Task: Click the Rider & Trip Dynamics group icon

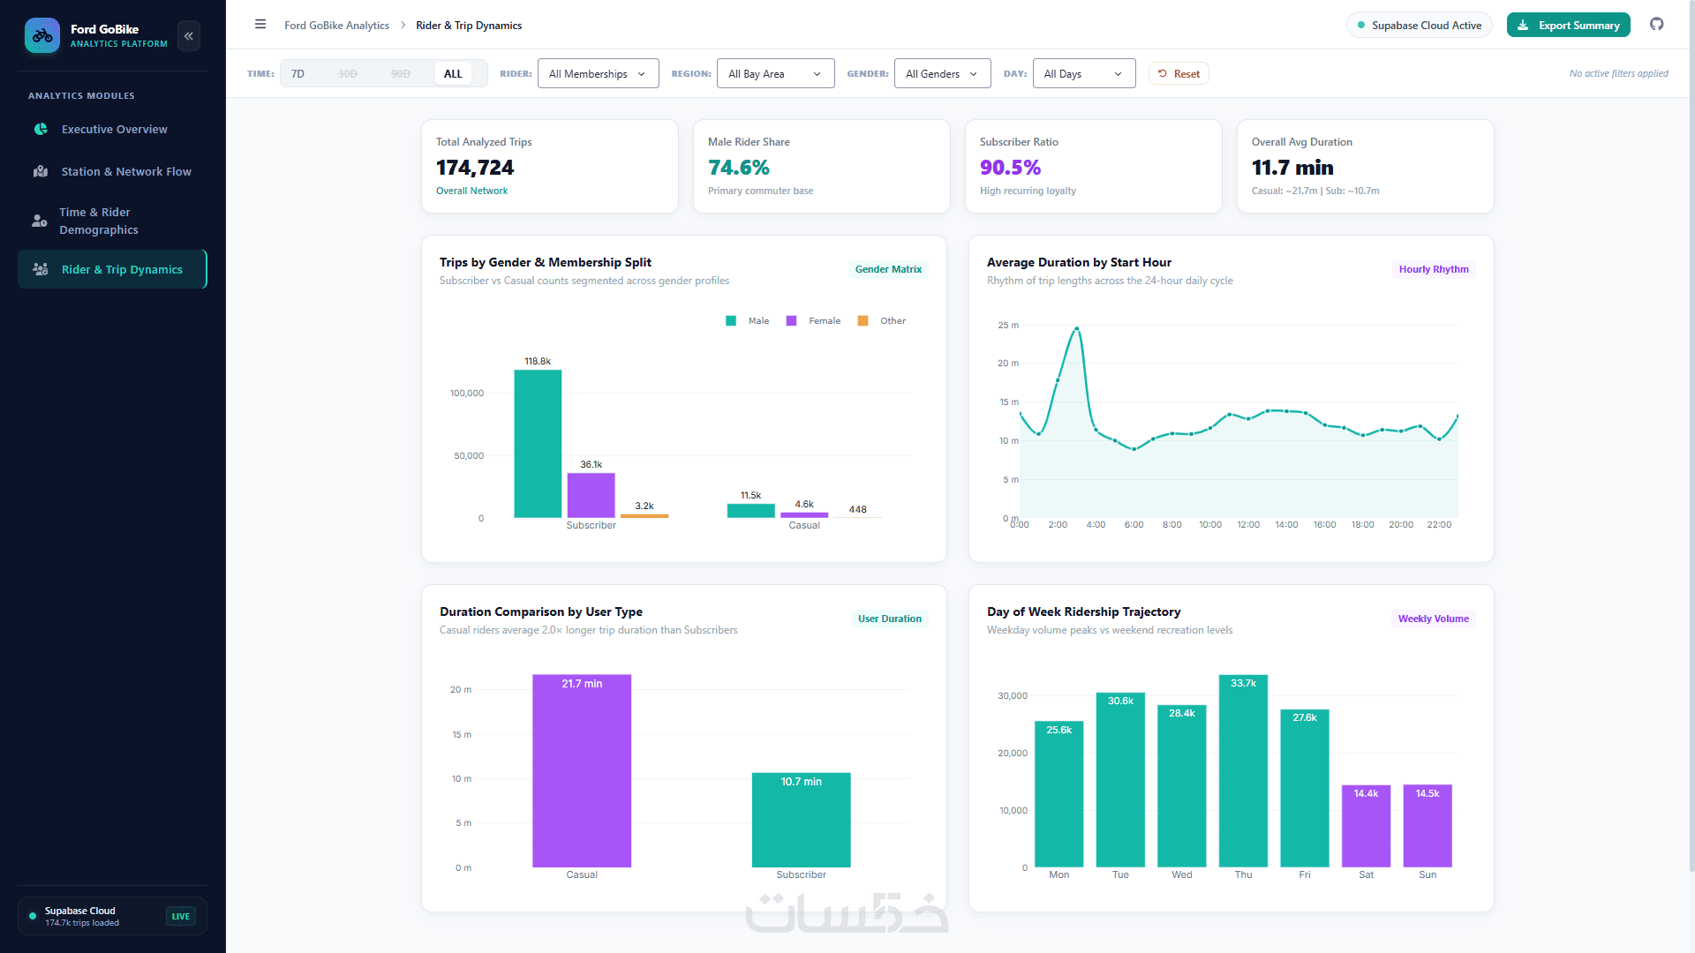Action: click(x=41, y=269)
